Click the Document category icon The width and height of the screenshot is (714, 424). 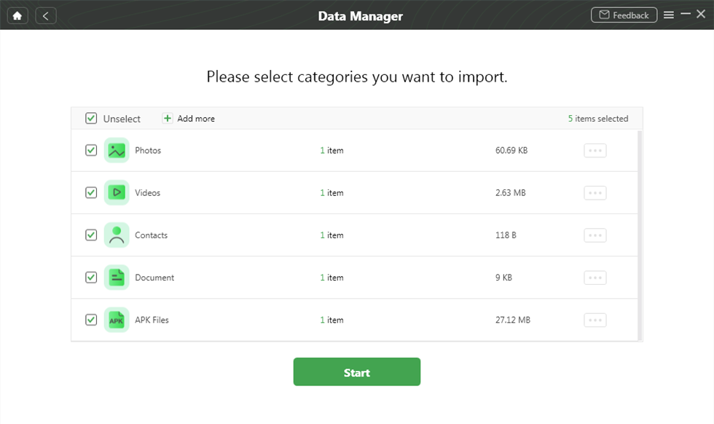117,278
